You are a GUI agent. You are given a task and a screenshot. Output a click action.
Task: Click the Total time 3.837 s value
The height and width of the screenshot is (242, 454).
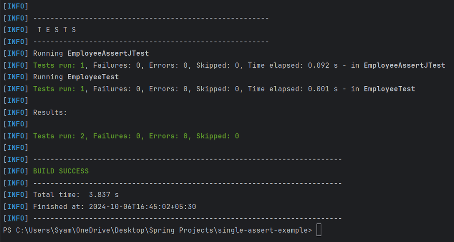tap(104, 195)
